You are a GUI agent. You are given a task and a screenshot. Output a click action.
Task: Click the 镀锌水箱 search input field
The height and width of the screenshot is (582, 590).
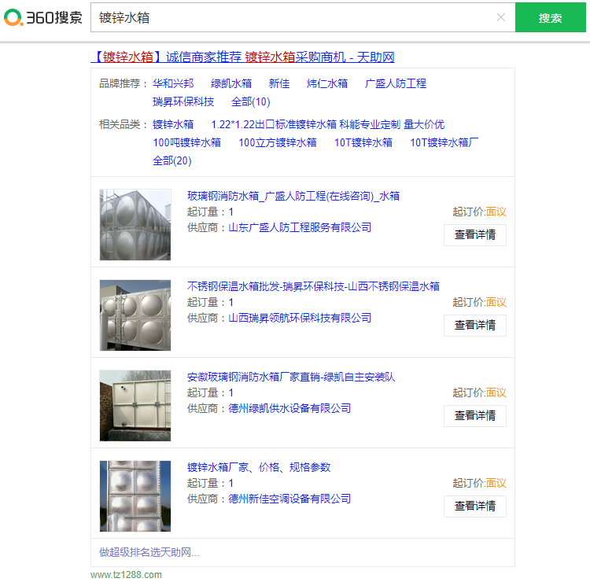pyautogui.click(x=291, y=17)
